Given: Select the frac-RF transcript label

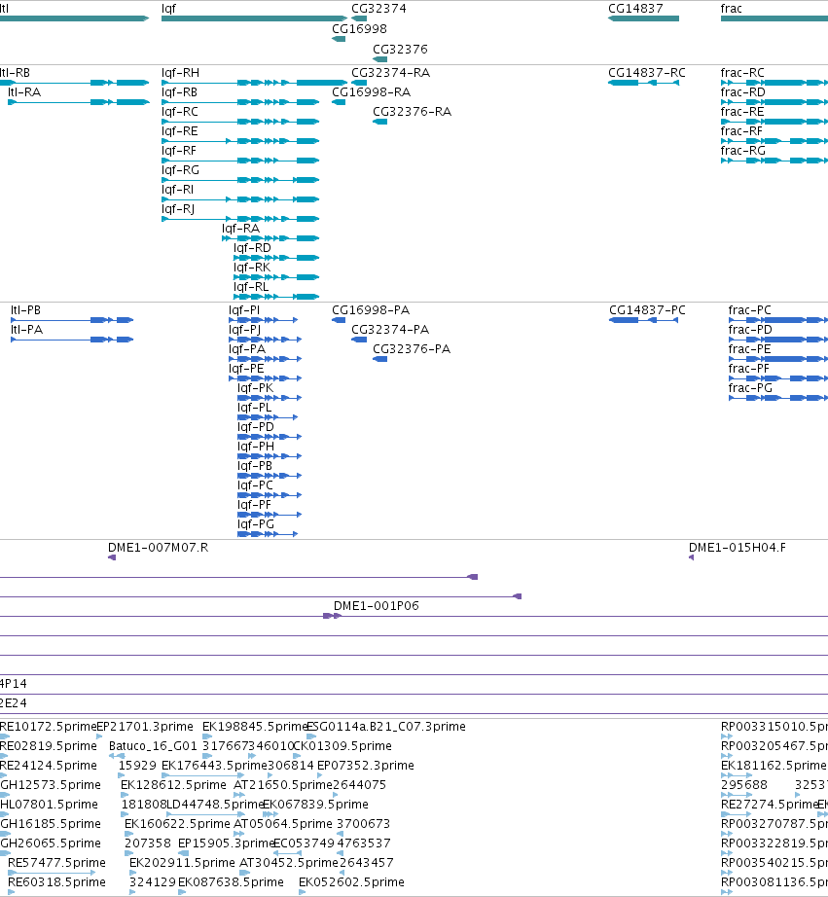Looking at the screenshot, I should tap(741, 131).
